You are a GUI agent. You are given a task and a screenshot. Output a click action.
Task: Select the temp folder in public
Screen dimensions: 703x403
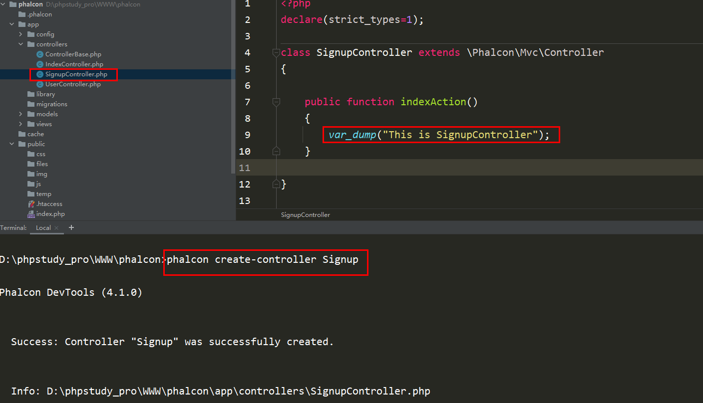[44, 194]
